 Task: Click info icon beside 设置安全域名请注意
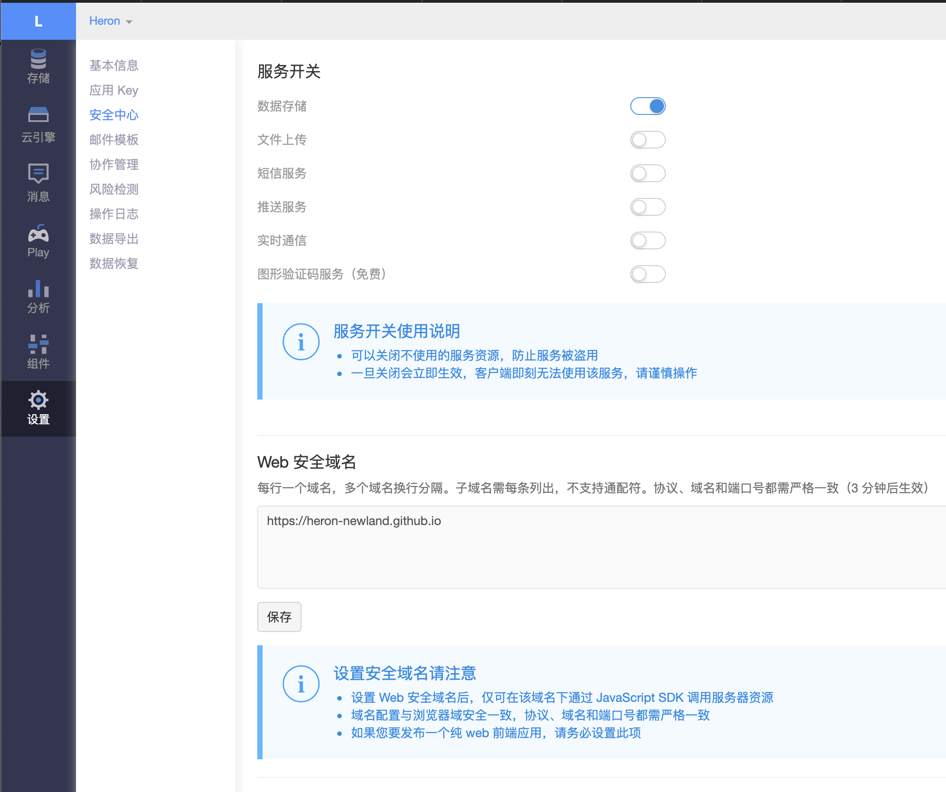click(301, 683)
